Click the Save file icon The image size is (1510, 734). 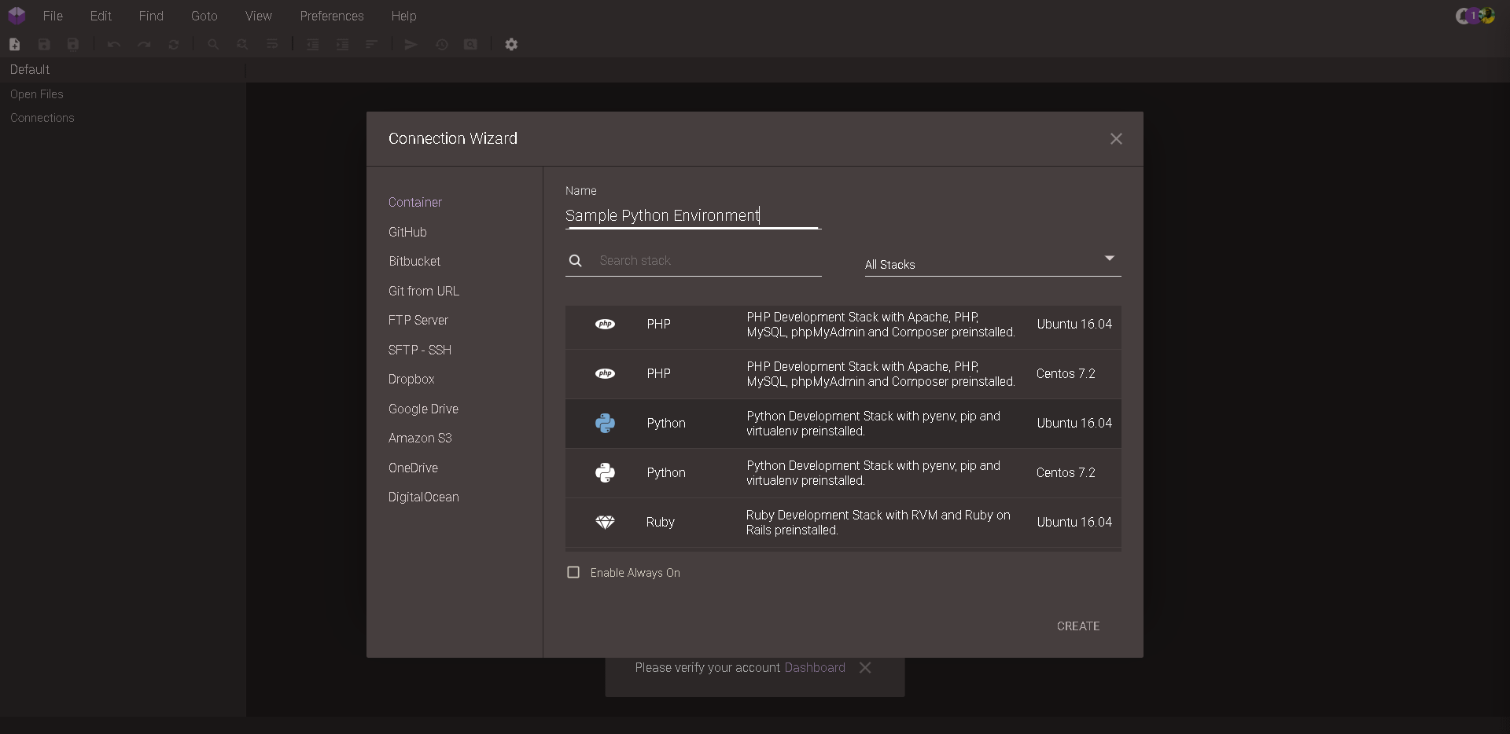(x=44, y=45)
